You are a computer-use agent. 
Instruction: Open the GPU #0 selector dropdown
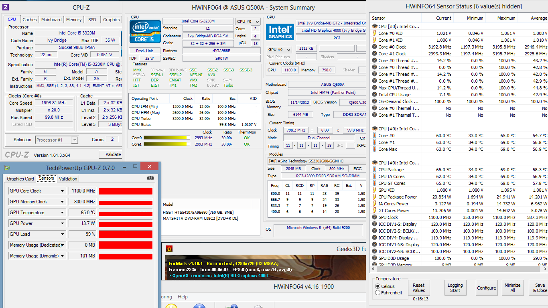point(279,49)
